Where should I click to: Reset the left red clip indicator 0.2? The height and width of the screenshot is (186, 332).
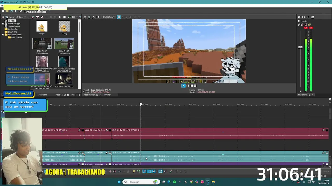(306, 28)
